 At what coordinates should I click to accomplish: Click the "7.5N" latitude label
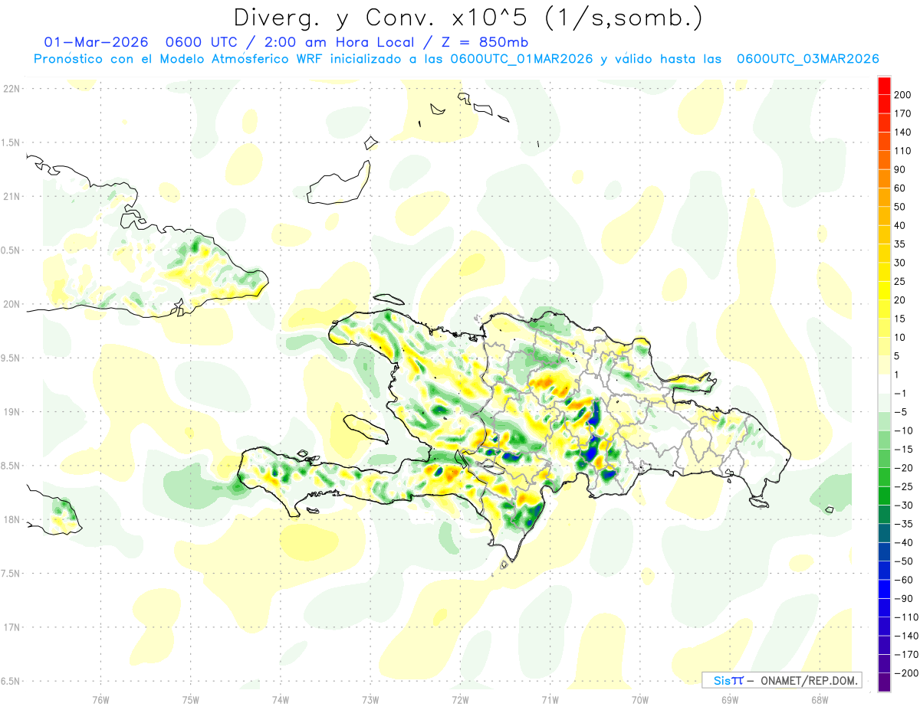(11, 574)
